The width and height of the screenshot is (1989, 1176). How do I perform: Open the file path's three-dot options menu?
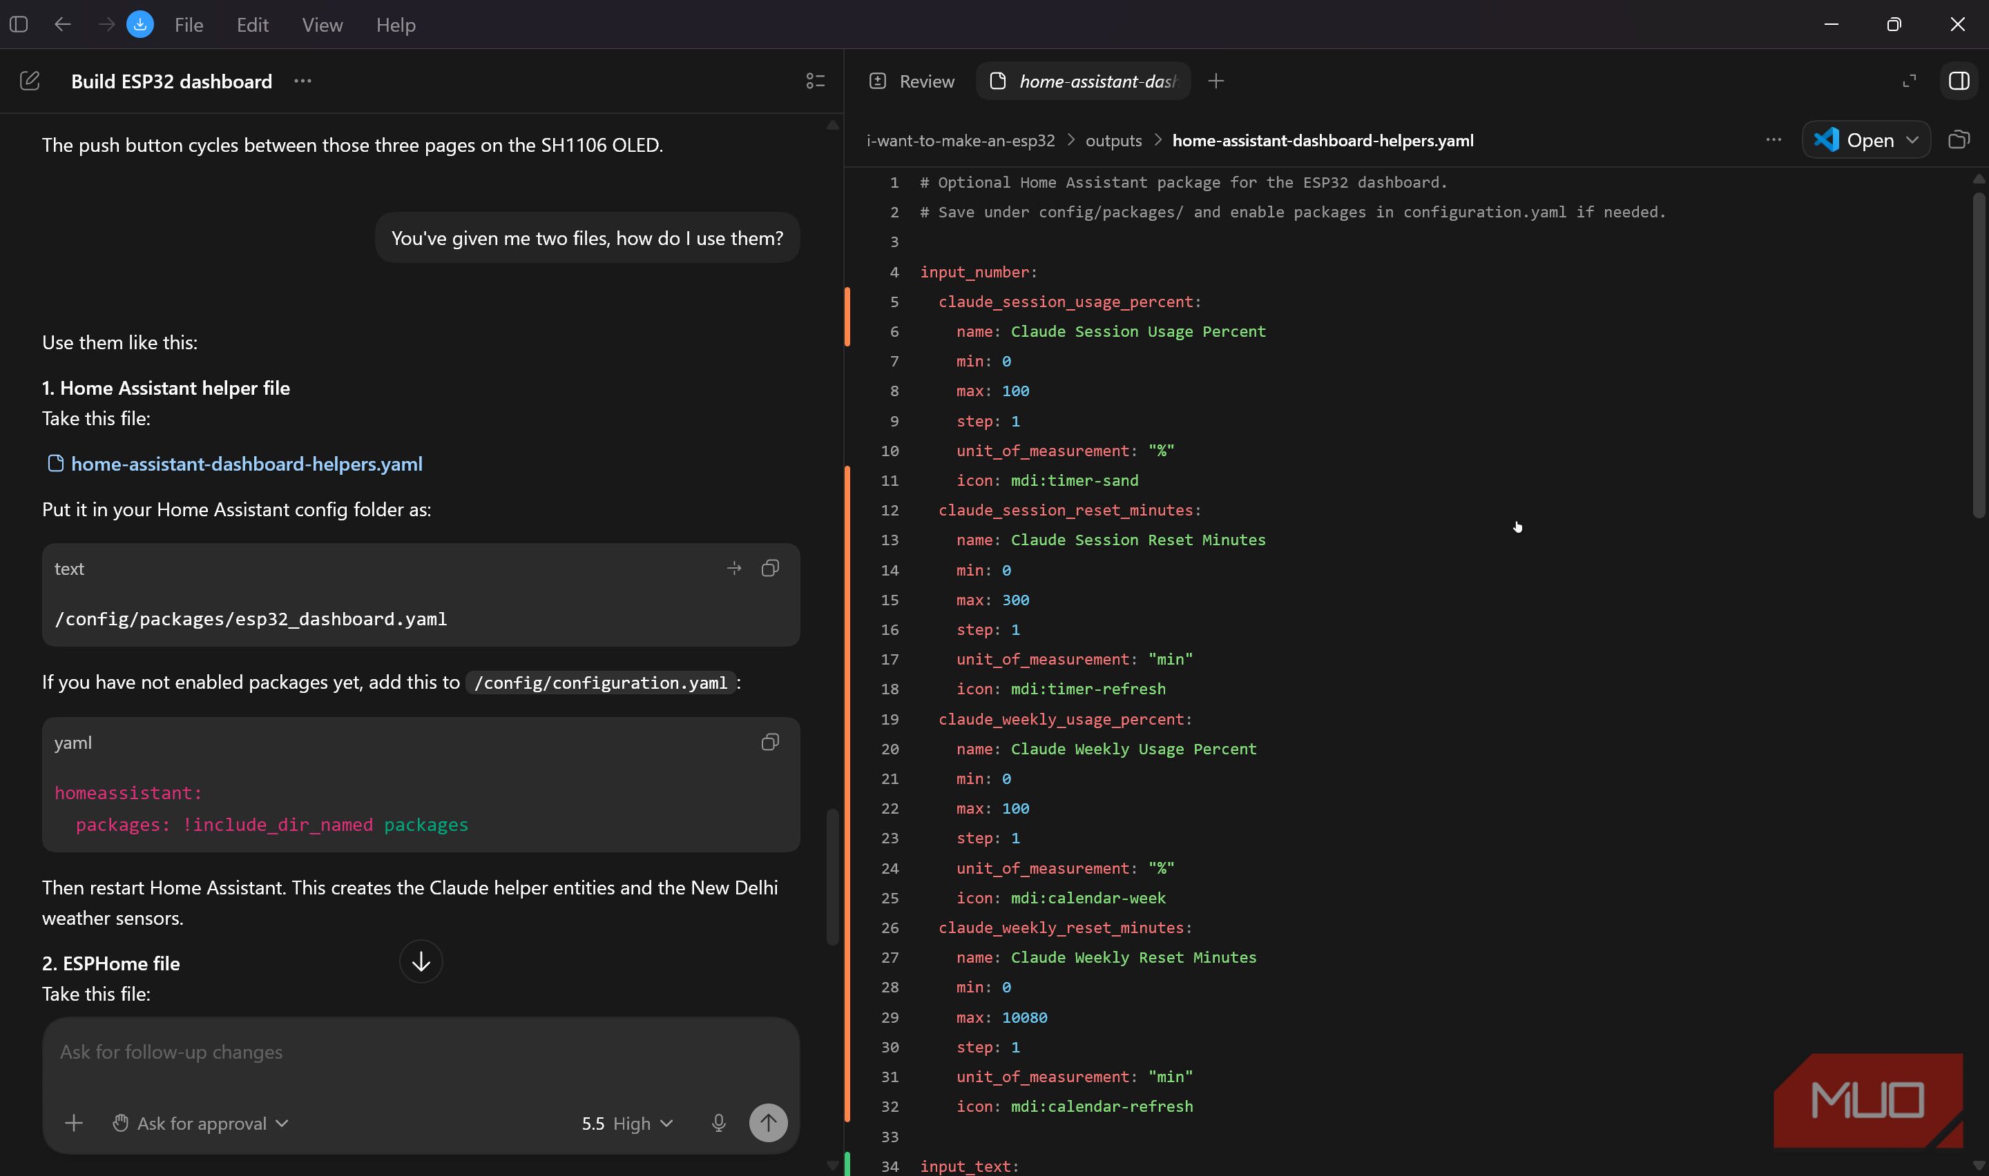(1774, 140)
